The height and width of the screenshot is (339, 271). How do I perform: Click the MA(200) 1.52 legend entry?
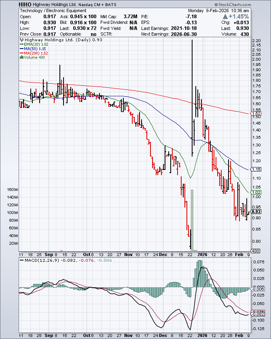34,53
